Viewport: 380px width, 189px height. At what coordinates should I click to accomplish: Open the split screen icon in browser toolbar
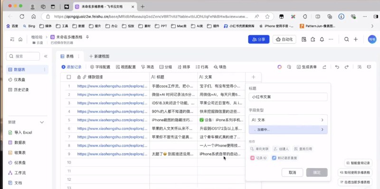coord(318,17)
